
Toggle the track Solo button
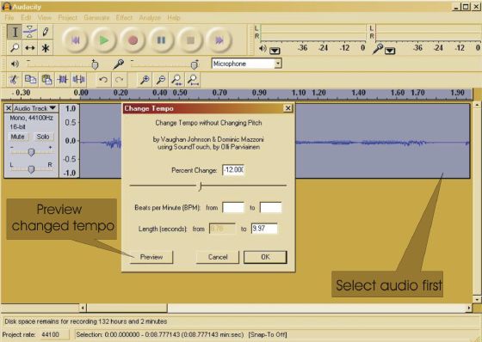tap(43, 137)
